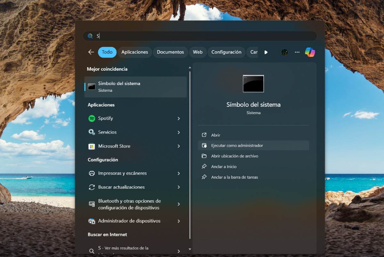Click the back arrow icon
The height and width of the screenshot is (257, 384).
pyautogui.click(x=91, y=52)
